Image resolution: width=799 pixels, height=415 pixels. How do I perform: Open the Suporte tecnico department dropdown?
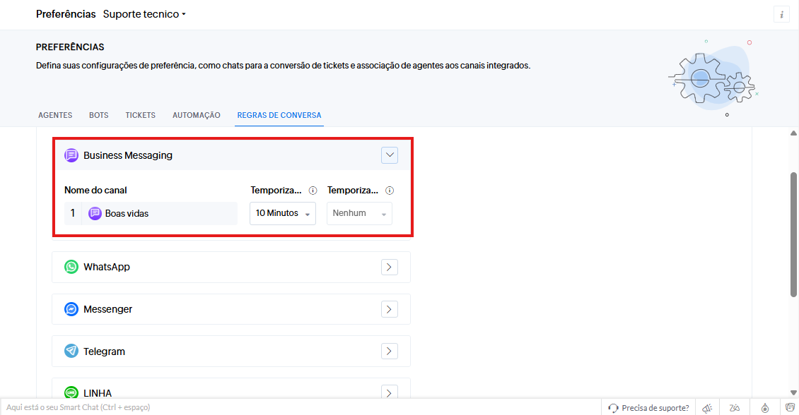coord(144,14)
